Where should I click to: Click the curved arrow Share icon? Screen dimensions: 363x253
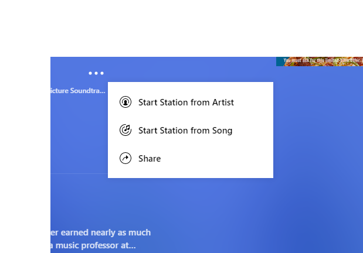tap(125, 158)
